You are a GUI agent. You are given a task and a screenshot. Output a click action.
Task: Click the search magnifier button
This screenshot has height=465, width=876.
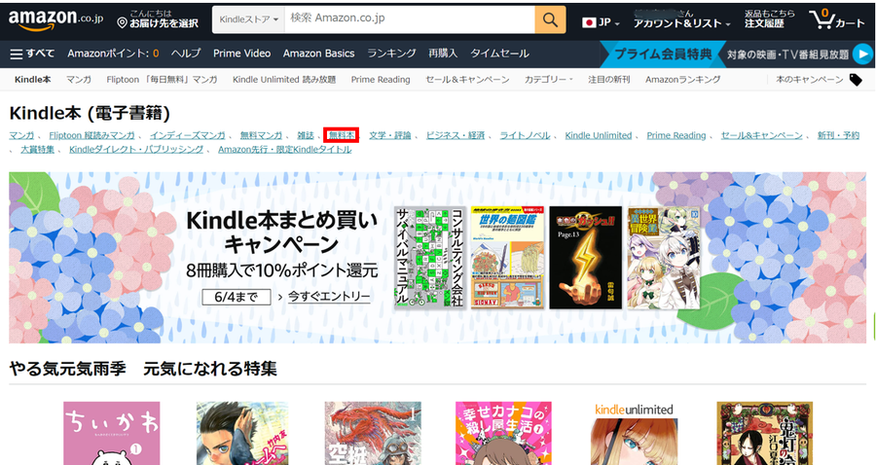[x=550, y=19]
